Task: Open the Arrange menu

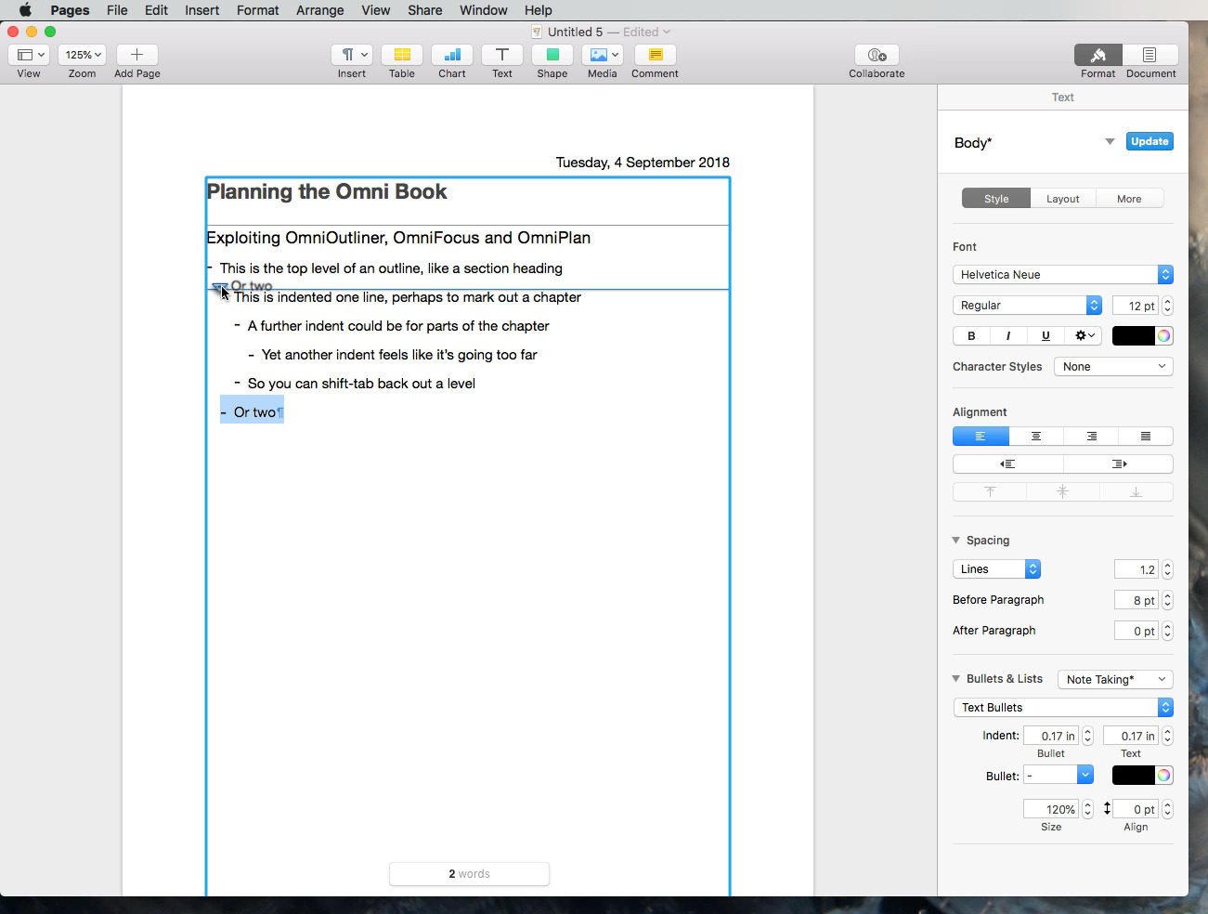Action: (319, 10)
